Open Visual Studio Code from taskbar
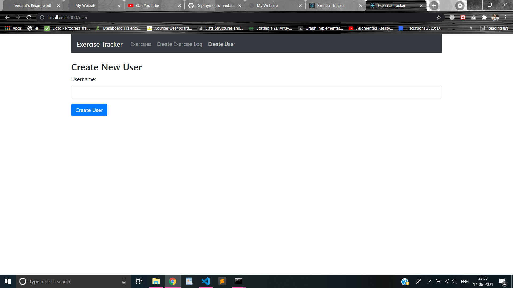 (206, 281)
